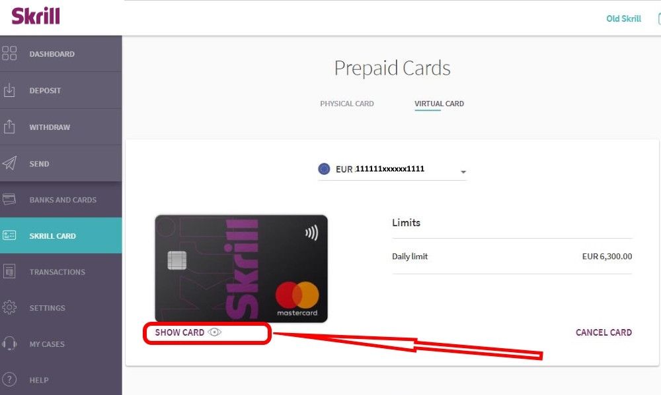Open Skrill Card menu item
The width and height of the screenshot is (661, 395).
(61, 235)
